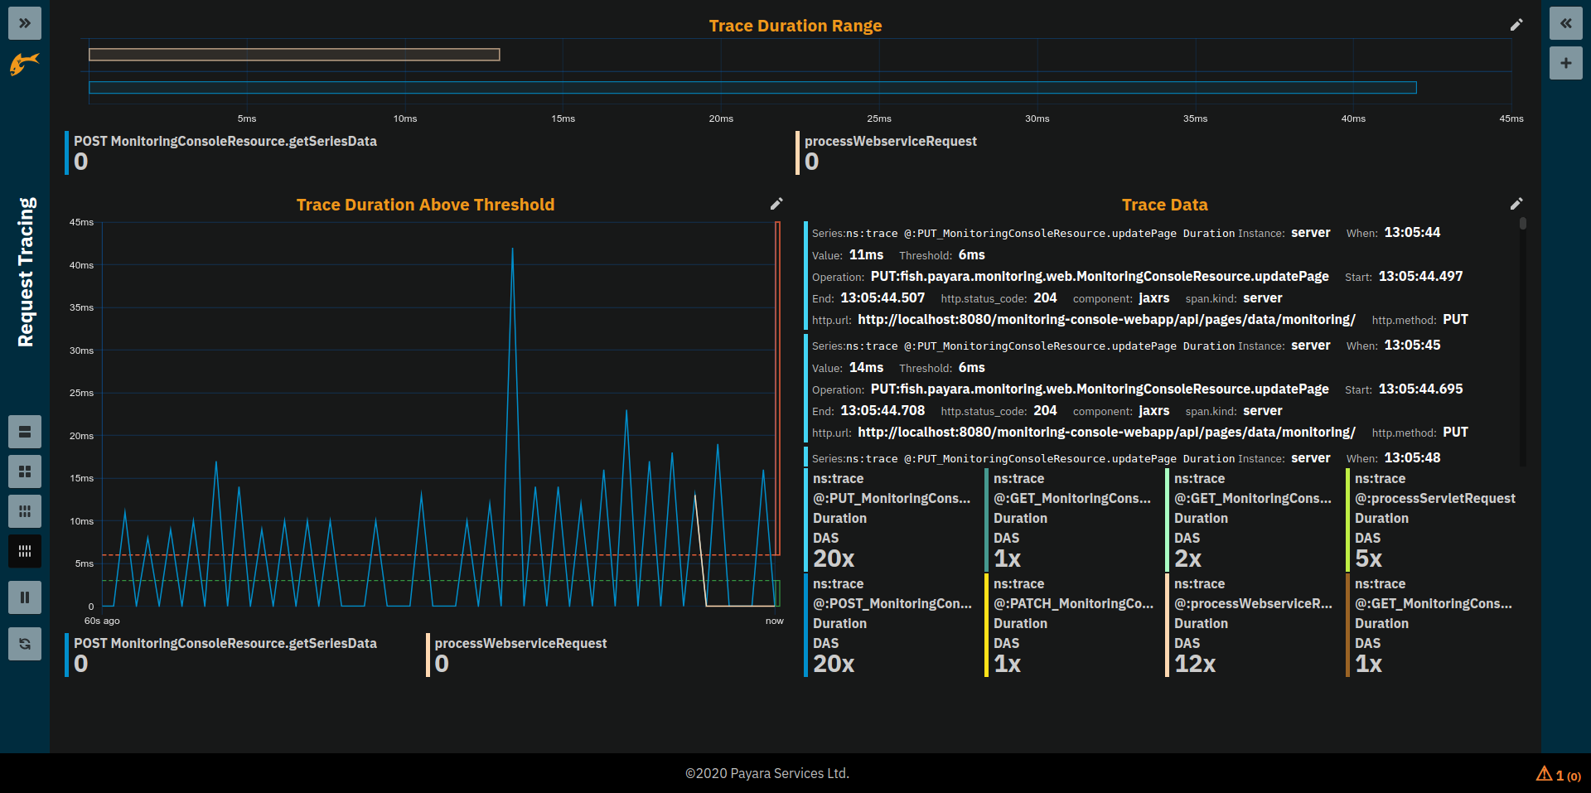The width and height of the screenshot is (1591, 793).
Task: Collapse the side panel via double-chevron button
Action: point(1566,23)
